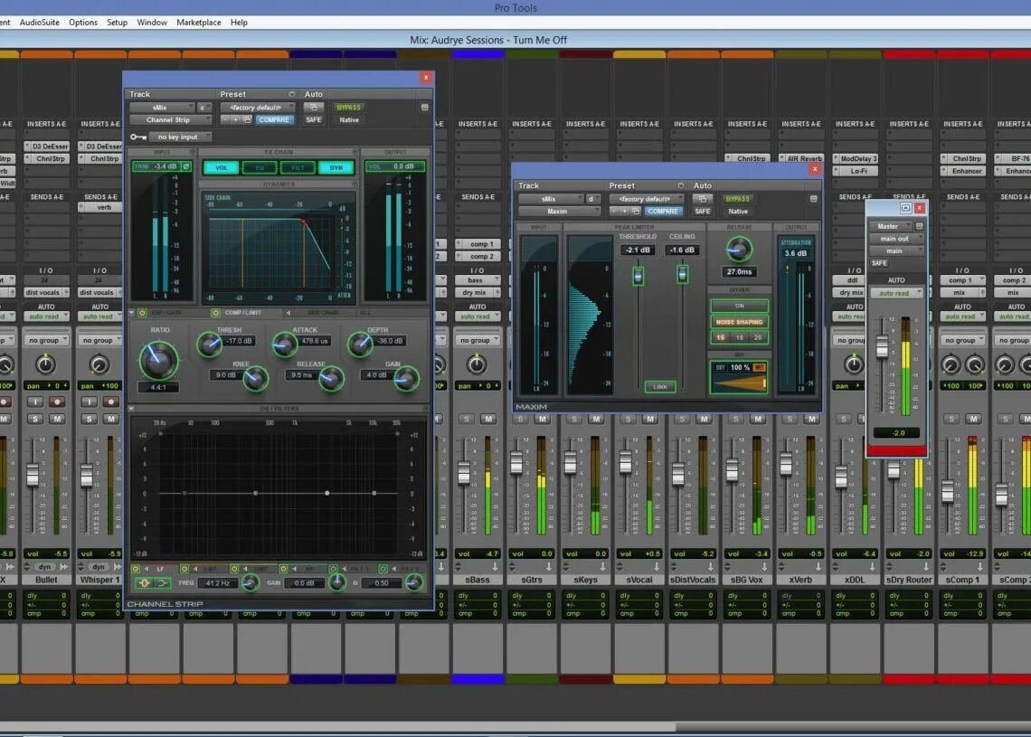The height and width of the screenshot is (737, 1031).
Task: Click the Maxim preset settings copy icon
Action: (636, 211)
